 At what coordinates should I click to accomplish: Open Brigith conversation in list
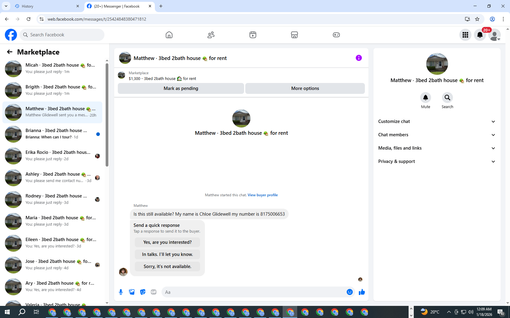tap(52, 91)
